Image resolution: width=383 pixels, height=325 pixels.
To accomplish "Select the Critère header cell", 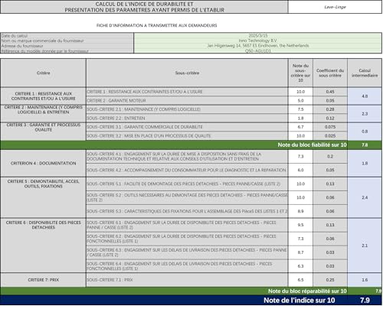I will [x=43, y=73].
